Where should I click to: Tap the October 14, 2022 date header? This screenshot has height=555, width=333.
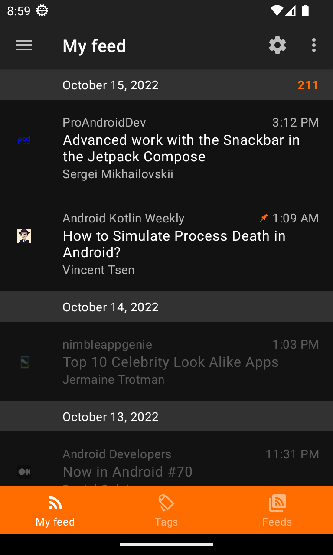tap(111, 307)
